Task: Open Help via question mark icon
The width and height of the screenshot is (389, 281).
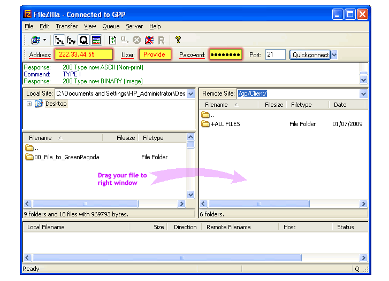Action: 178,40
